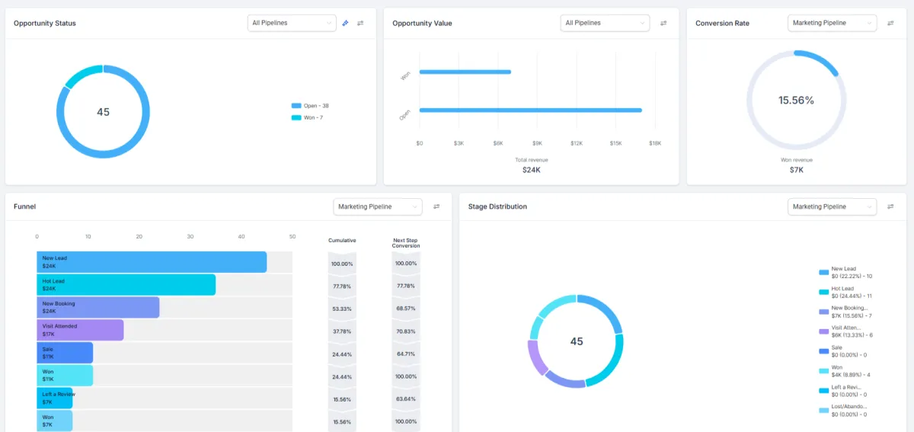Select the Left a Review funnel bar
This screenshot has height=432, width=914.
pyautogui.click(x=55, y=398)
